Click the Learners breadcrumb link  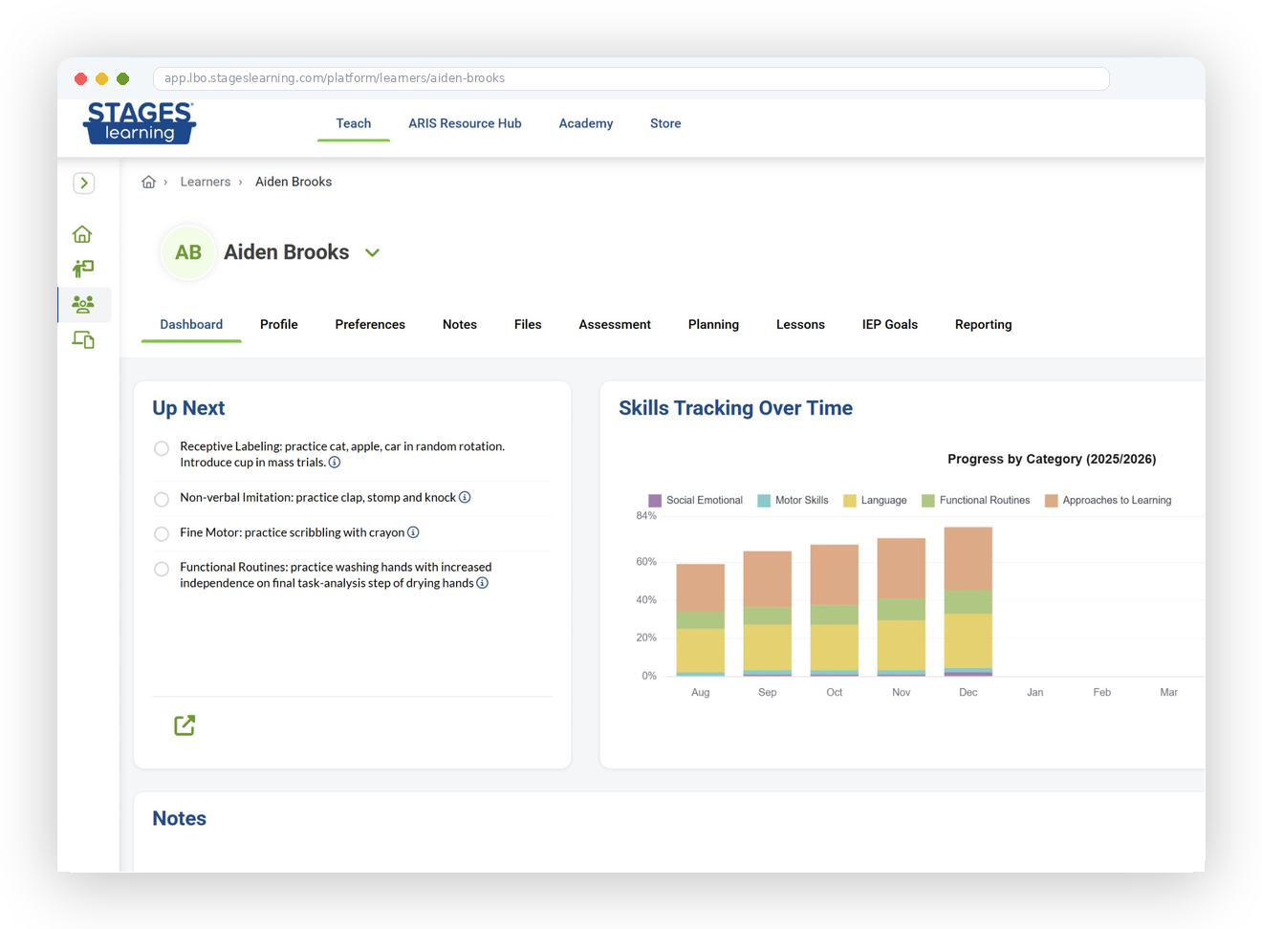206,182
